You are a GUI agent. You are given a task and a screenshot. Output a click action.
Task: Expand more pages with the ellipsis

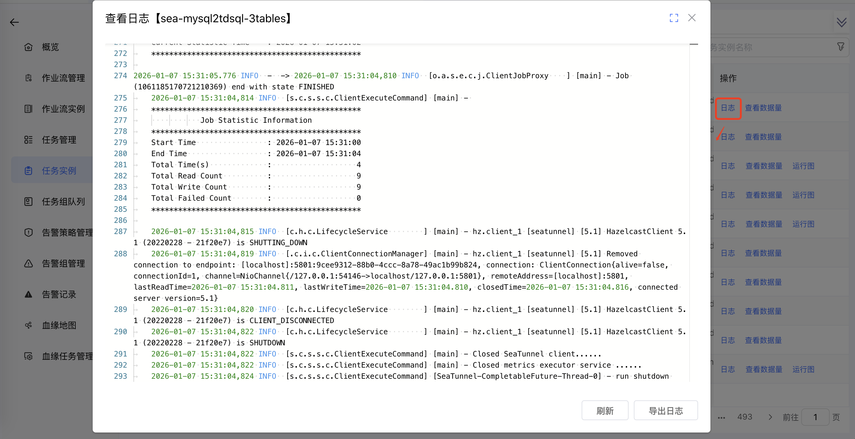pyautogui.click(x=721, y=417)
